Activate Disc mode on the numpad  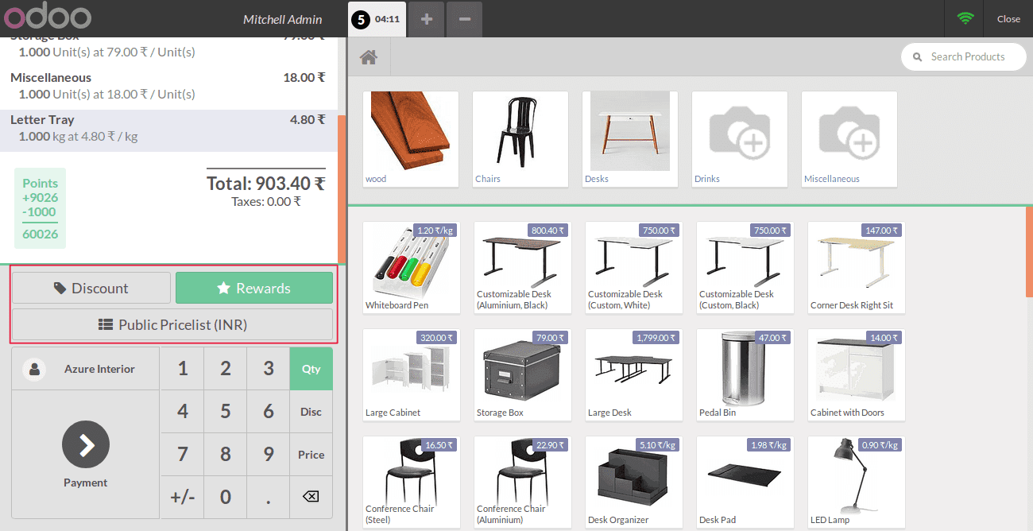(x=311, y=412)
